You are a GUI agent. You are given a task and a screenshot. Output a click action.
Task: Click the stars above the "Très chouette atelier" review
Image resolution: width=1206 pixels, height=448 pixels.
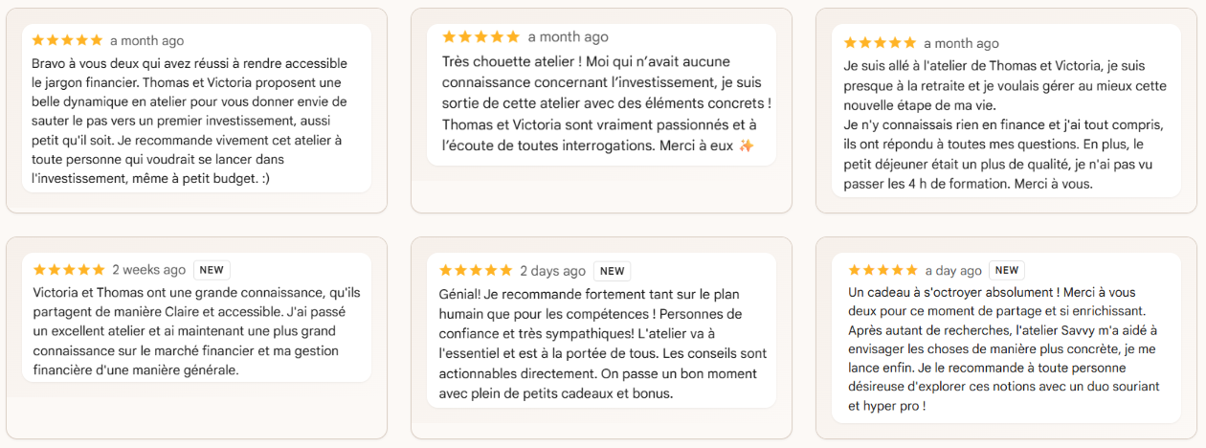click(480, 36)
